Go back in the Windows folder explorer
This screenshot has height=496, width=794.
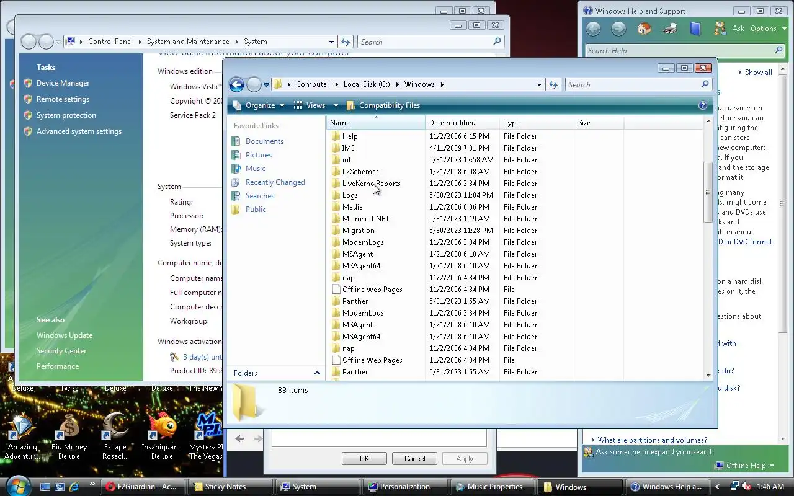click(236, 84)
